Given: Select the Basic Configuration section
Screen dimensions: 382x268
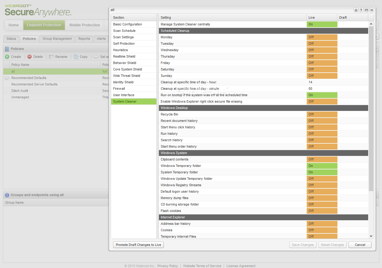Looking at the screenshot, I should point(134,24).
